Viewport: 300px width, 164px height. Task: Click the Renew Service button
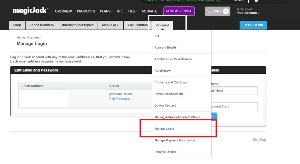[179, 11]
